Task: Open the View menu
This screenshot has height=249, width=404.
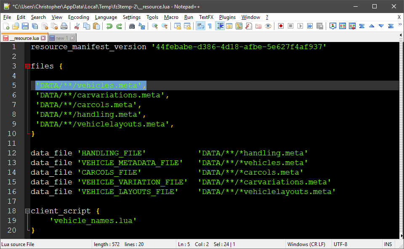Action: pyautogui.click(x=57, y=17)
